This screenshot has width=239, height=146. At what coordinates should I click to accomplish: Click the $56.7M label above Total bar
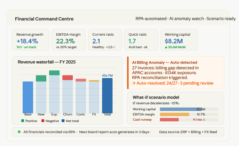[x=107, y=76]
